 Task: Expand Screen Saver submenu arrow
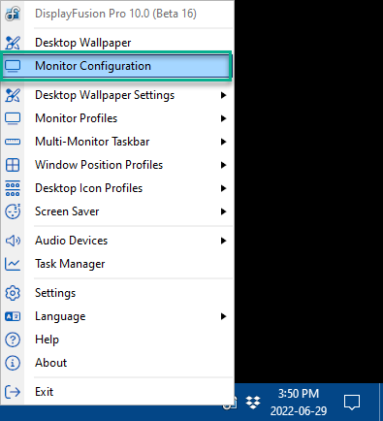coord(223,211)
